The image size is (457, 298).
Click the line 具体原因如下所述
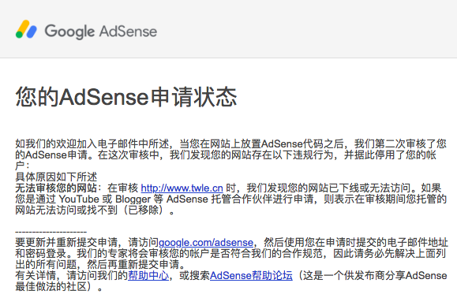coord(56,177)
